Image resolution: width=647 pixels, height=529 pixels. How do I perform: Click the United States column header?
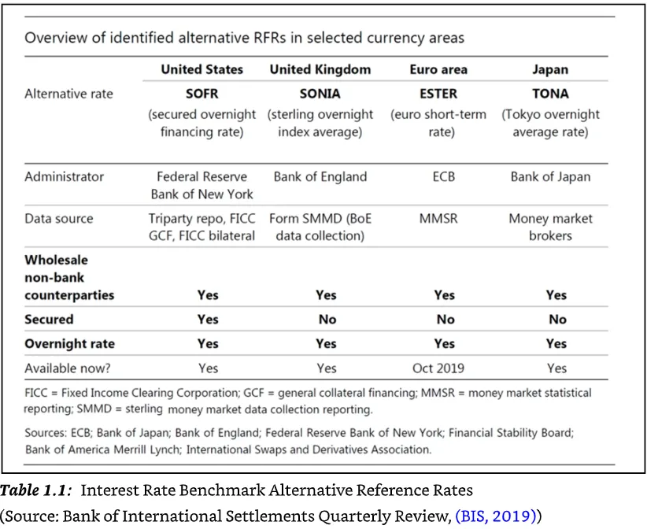201,69
